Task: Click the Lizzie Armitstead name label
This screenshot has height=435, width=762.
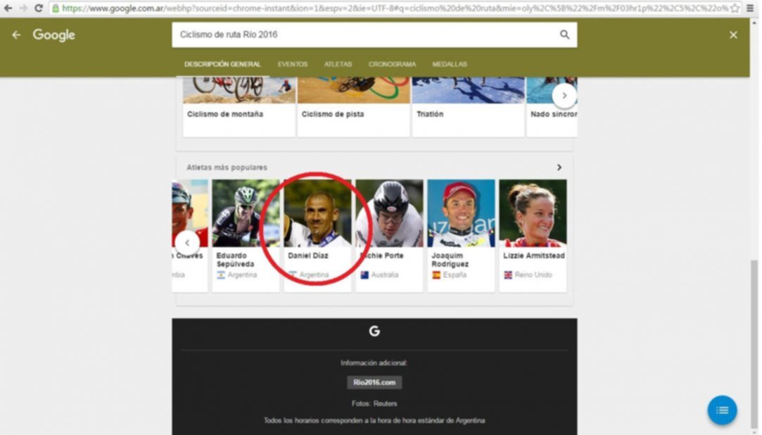Action: click(533, 256)
